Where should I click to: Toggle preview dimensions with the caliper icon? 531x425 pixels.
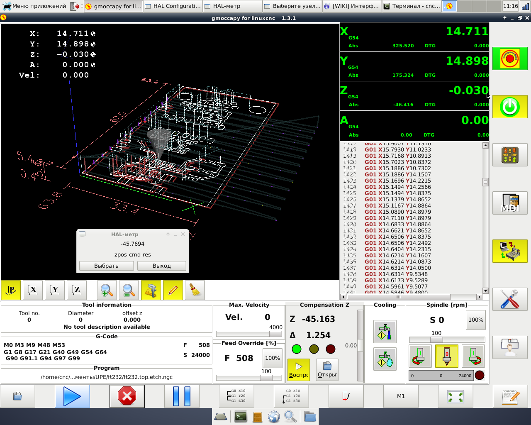pos(151,291)
